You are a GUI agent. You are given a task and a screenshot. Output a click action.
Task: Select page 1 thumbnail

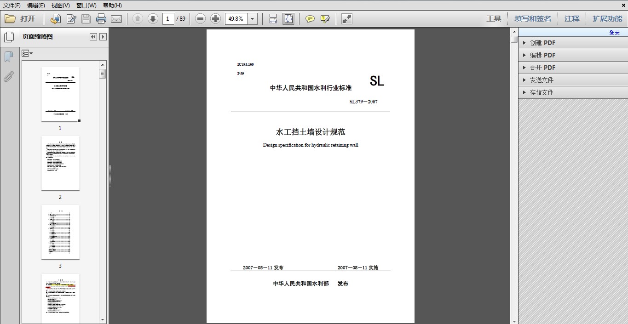coord(60,94)
